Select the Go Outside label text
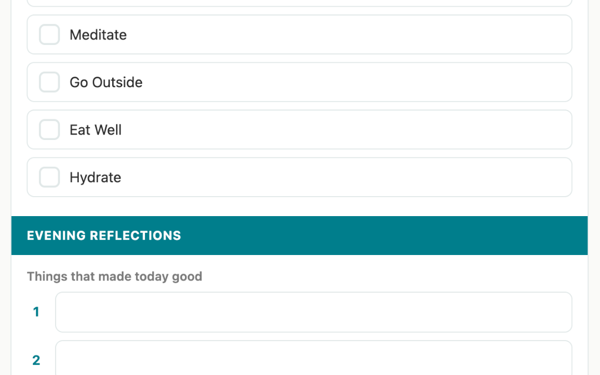 pos(106,83)
